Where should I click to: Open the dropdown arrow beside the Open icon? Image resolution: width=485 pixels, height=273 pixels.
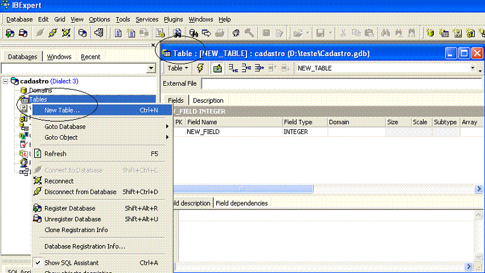307,33
